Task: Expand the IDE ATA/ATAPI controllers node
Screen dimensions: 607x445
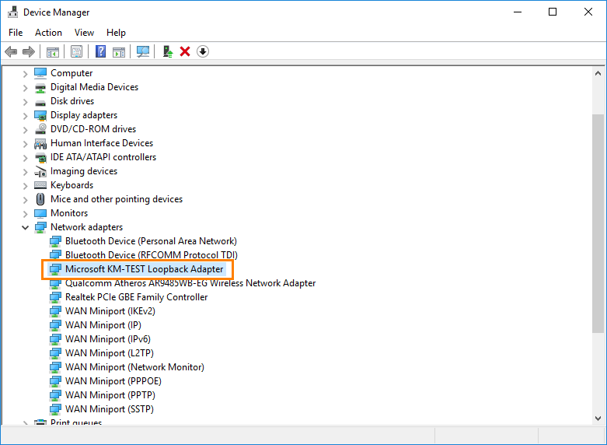Action: point(25,158)
